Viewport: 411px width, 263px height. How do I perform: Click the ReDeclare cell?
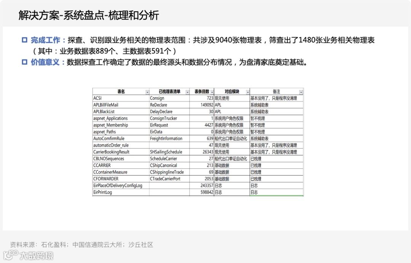169,105
